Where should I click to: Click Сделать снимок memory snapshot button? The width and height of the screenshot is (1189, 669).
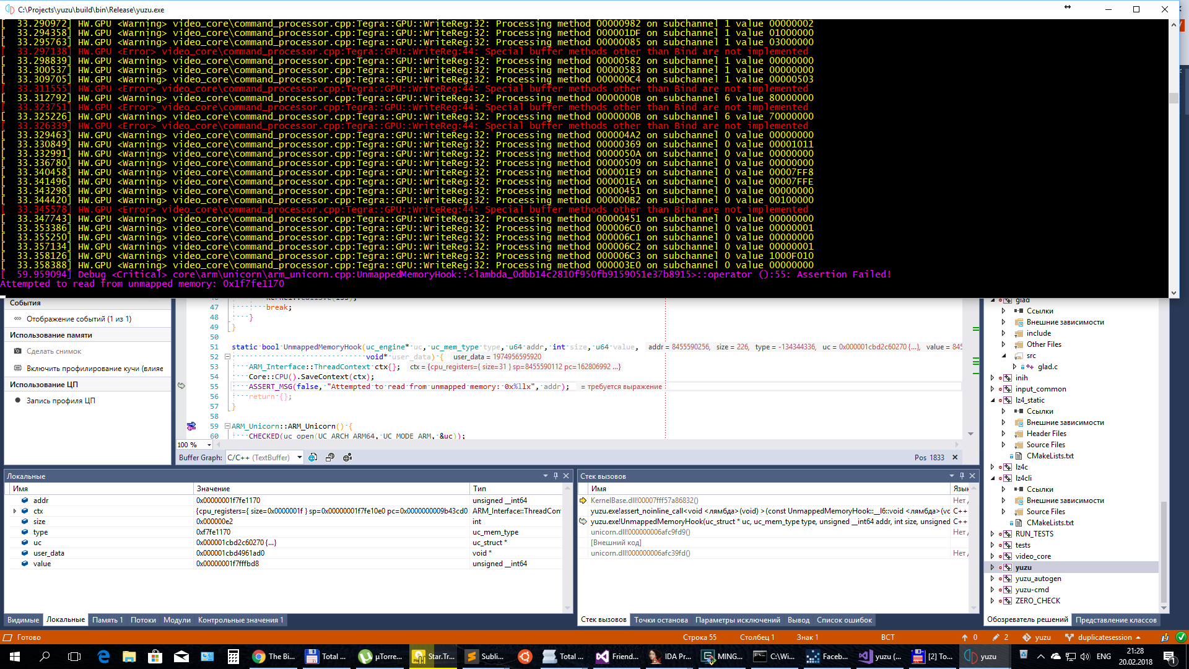[48, 351]
